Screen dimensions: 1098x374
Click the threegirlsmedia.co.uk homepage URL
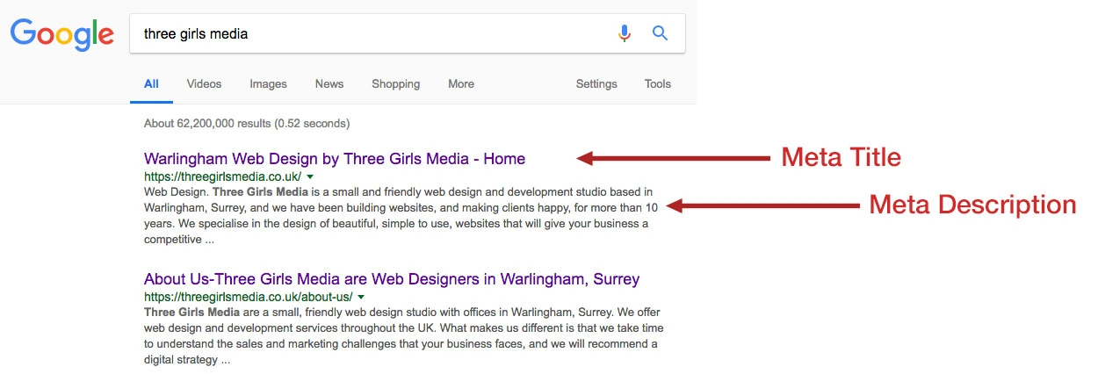click(222, 176)
